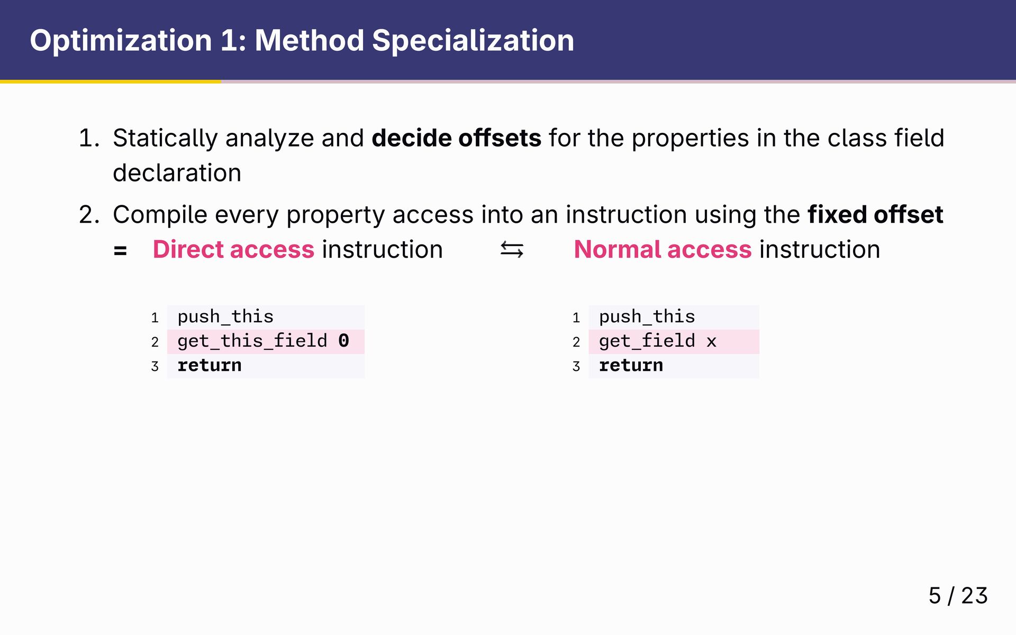Select highlighted line get_field x

[674, 341]
